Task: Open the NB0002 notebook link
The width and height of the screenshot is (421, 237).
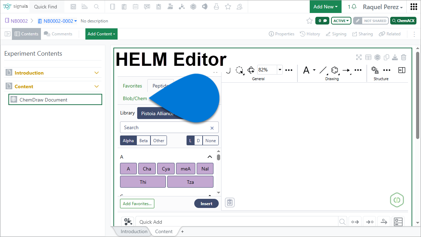Action: coord(16,21)
